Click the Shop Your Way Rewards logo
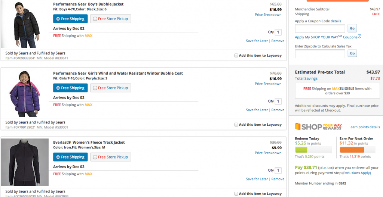The height and width of the screenshot is (197, 383). coord(318,127)
